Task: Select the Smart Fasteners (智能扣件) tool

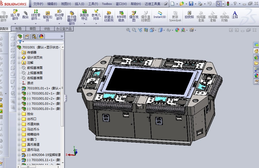Action: tap(47, 14)
